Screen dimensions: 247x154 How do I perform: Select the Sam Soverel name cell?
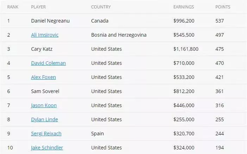point(45,91)
